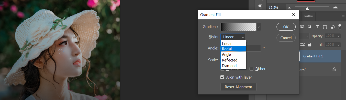This screenshot has width=346, height=100.
Task: Click the adjustment layer filter icon
Action: 309,27
